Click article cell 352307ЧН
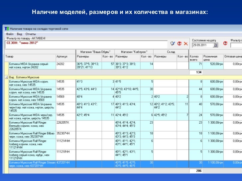Image resolution: width=242 pixels, height=181 pixels. coord(66,135)
